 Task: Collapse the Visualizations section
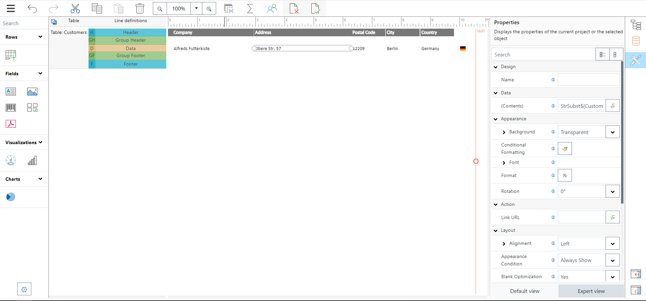coord(40,142)
